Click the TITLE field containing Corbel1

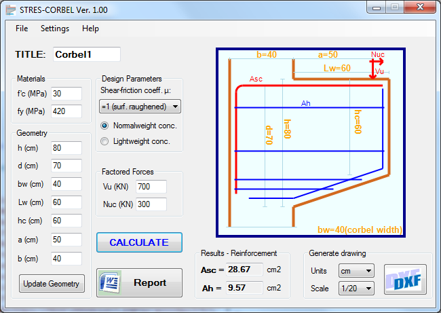87,54
